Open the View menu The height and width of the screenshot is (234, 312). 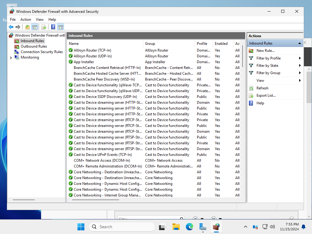pyautogui.click(x=40, y=19)
